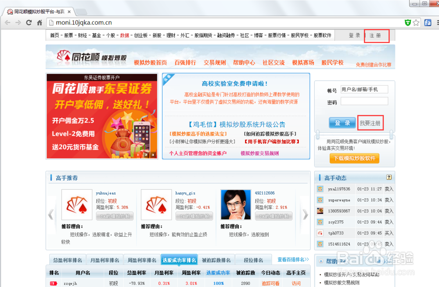The height and width of the screenshot is (287, 439).
Task: Switch to the 周盈利率排名 tab
Action: pyautogui.click(x=142, y=260)
